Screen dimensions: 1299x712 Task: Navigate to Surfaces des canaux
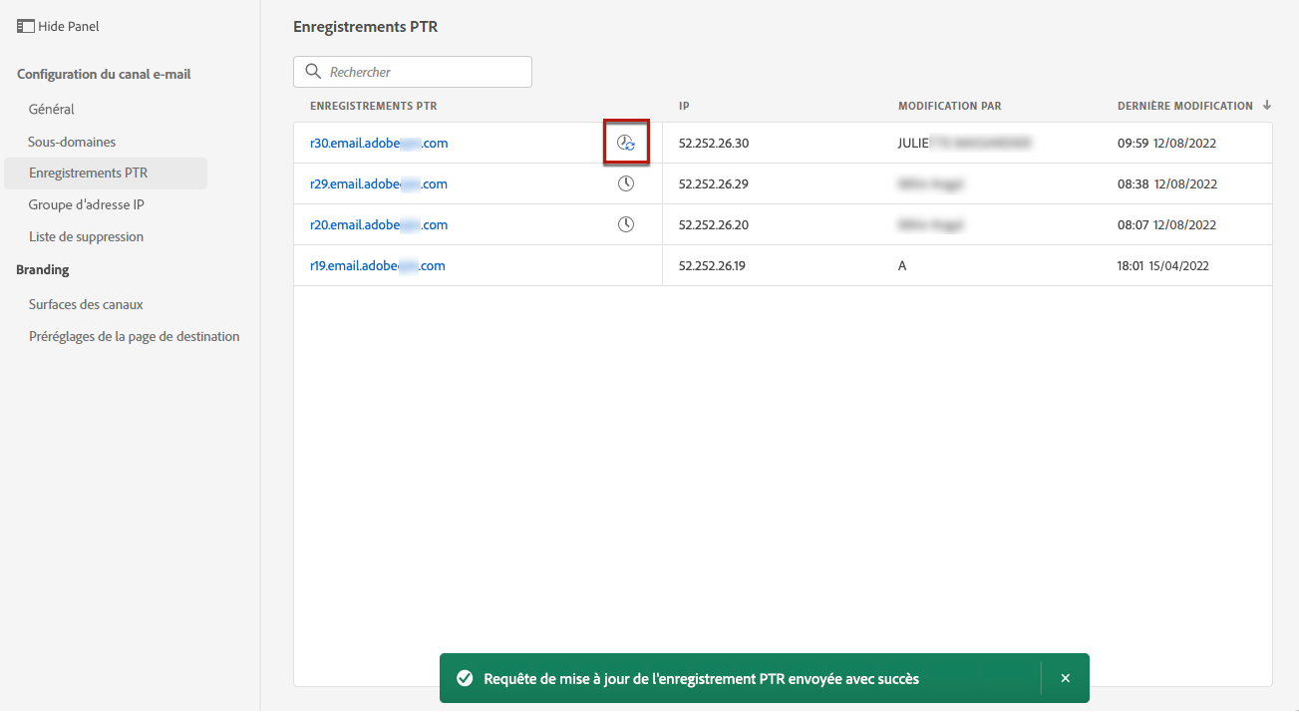point(86,304)
